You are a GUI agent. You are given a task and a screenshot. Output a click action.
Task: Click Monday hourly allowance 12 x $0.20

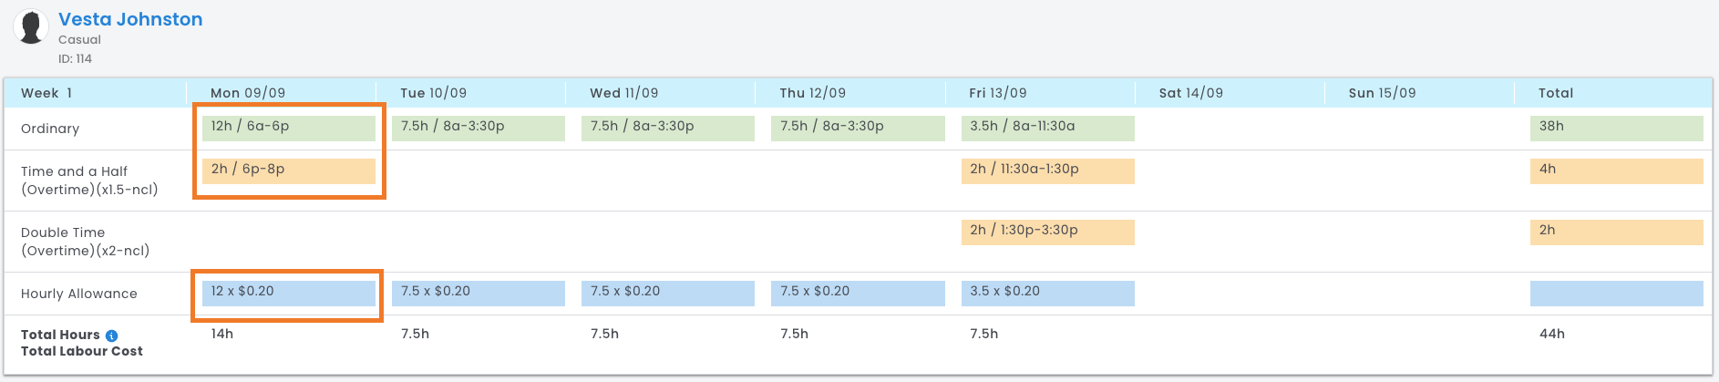(x=288, y=293)
